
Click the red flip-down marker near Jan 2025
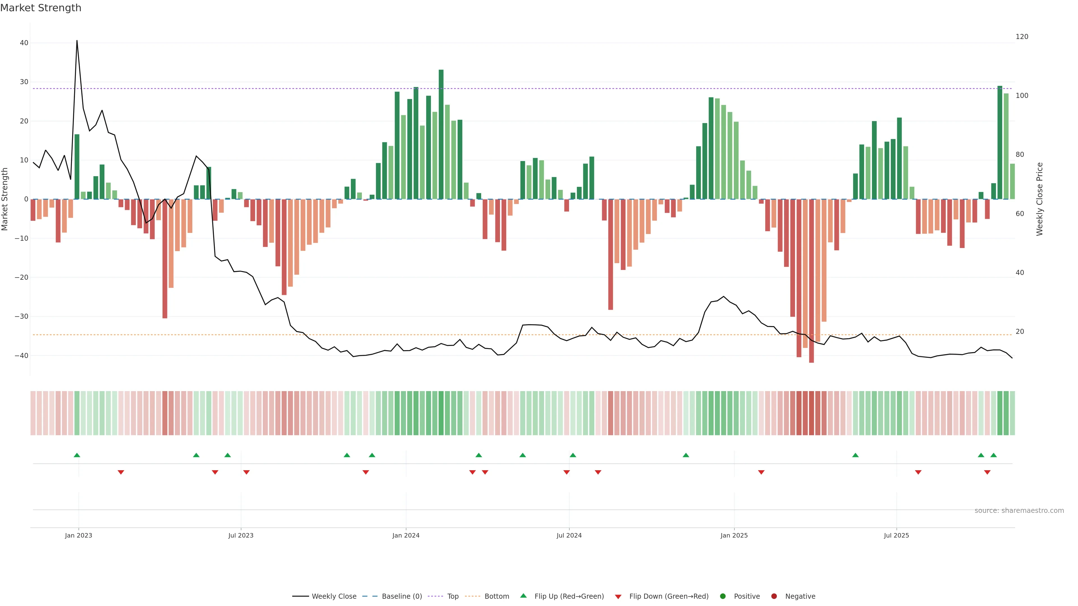click(x=761, y=472)
